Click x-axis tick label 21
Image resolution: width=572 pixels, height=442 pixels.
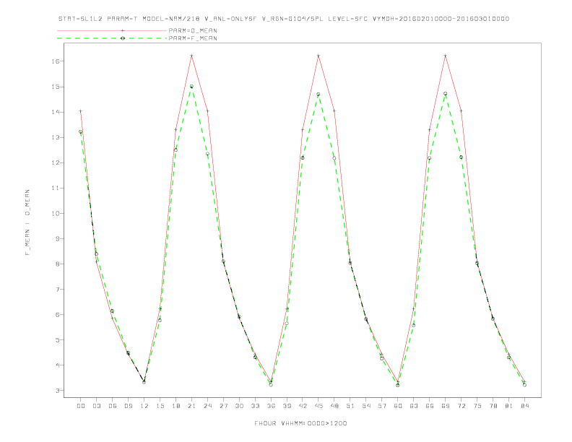[191, 406]
